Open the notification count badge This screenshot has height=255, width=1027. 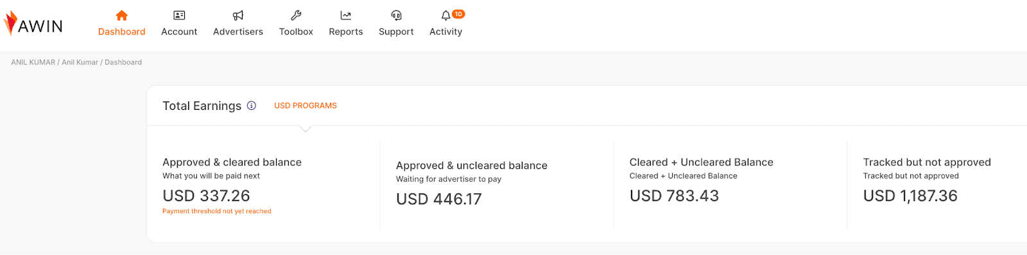(x=458, y=14)
